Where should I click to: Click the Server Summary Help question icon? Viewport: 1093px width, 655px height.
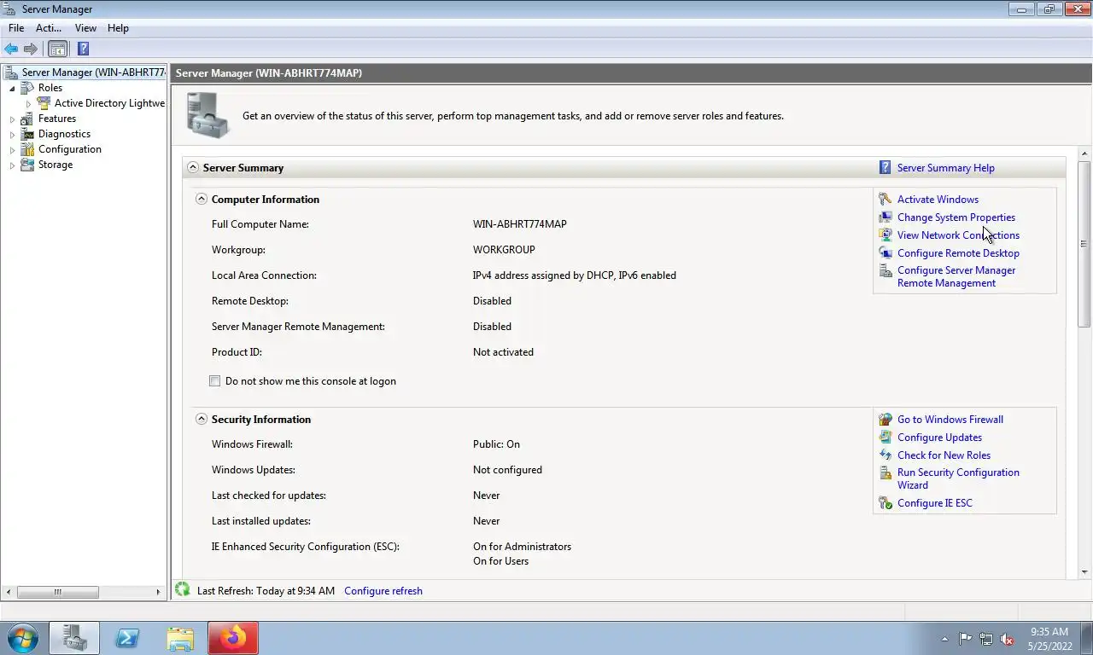pos(886,168)
